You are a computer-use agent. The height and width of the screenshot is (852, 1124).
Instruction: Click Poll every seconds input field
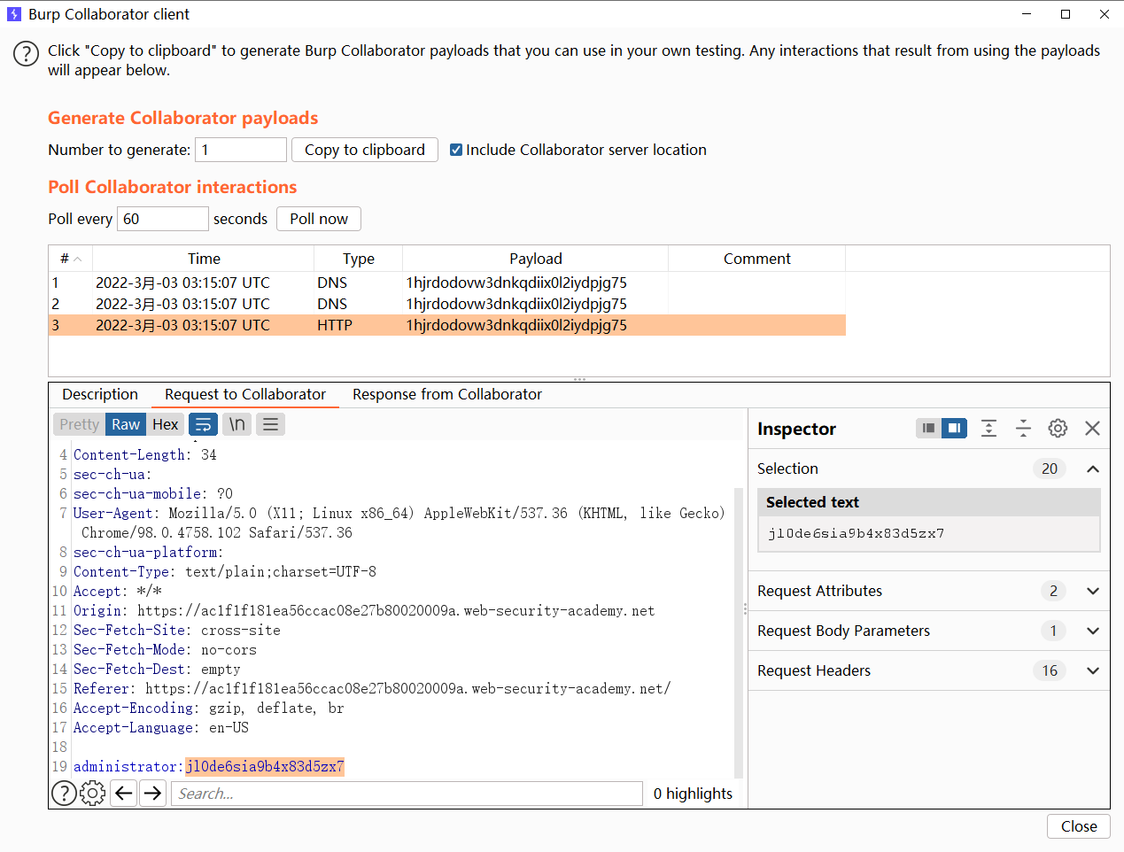click(x=163, y=219)
